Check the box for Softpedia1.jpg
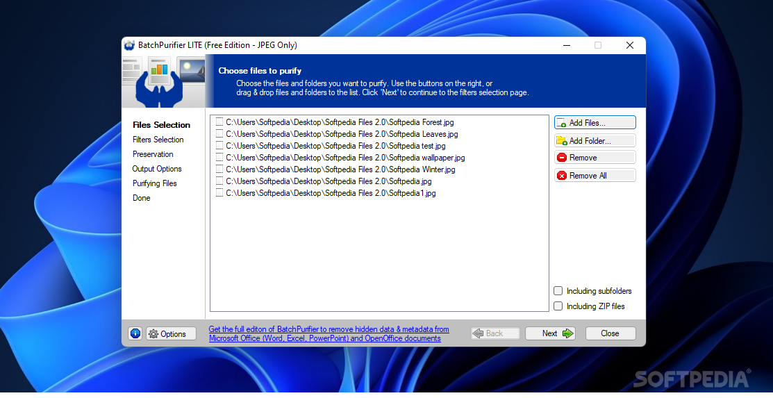The width and height of the screenshot is (773, 398). point(219,193)
